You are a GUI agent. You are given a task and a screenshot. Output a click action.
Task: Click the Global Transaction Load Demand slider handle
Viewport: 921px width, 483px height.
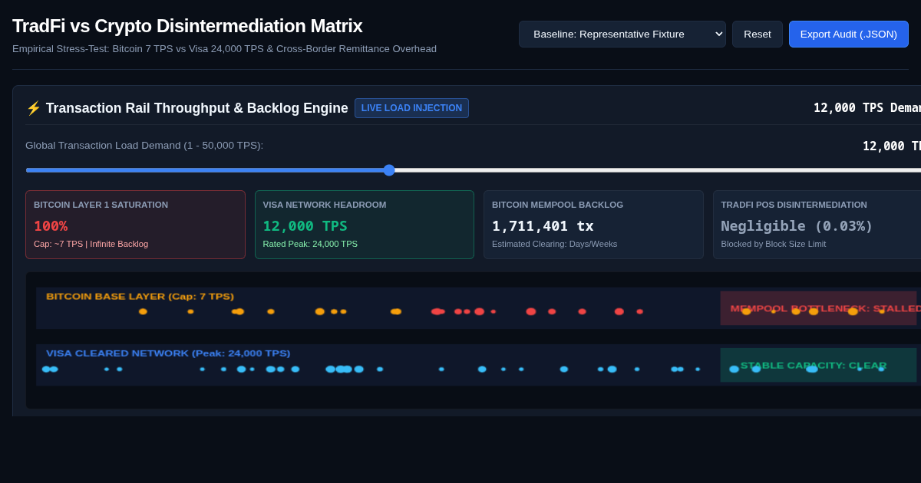[389, 170]
